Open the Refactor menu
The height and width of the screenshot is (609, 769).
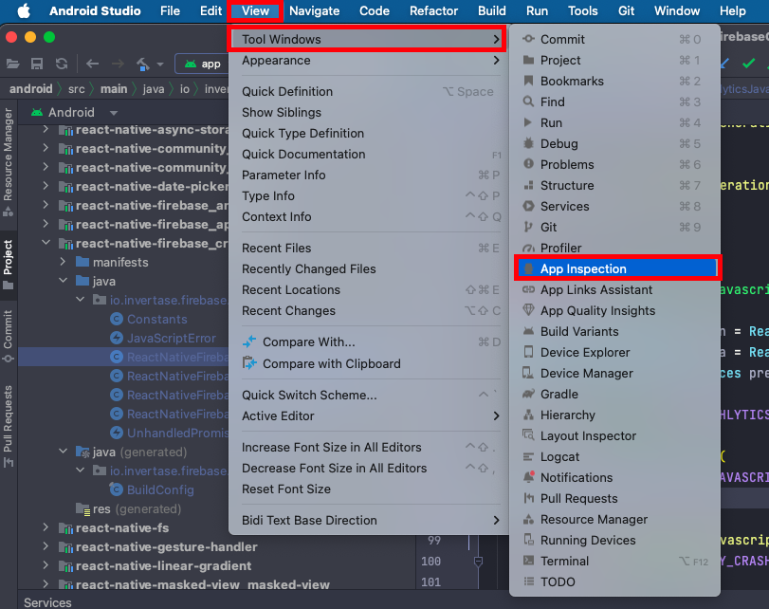click(x=433, y=10)
